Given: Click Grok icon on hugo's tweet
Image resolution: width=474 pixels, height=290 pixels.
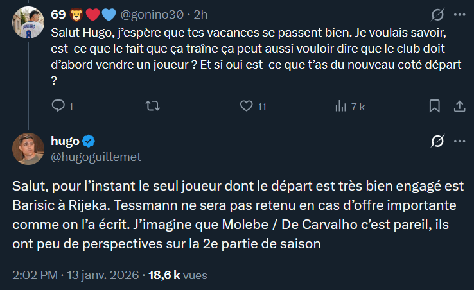Looking at the screenshot, I should pos(437,141).
